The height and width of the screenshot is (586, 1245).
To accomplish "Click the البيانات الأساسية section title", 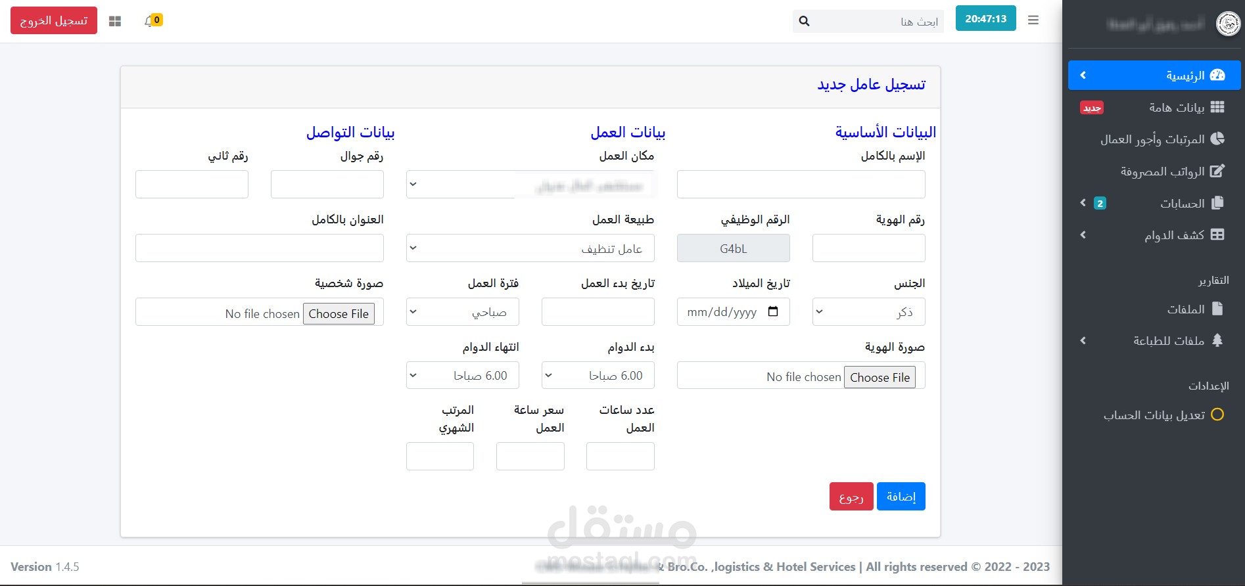I will click(x=885, y=132).
